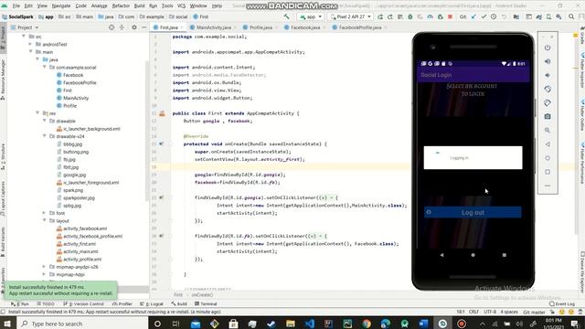This screenshot has height=329, width=585.
Task: Expand the androidTest folder
Action: pos(30,44)
